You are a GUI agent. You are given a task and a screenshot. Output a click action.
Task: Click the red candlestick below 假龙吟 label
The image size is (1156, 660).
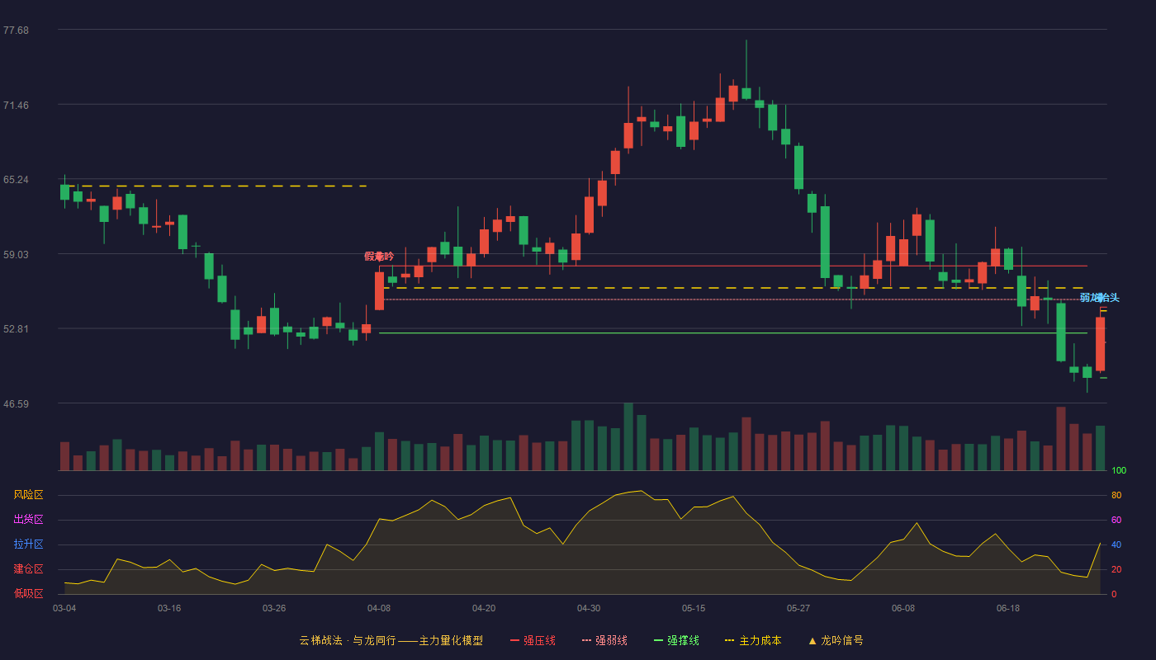[379, 290]
